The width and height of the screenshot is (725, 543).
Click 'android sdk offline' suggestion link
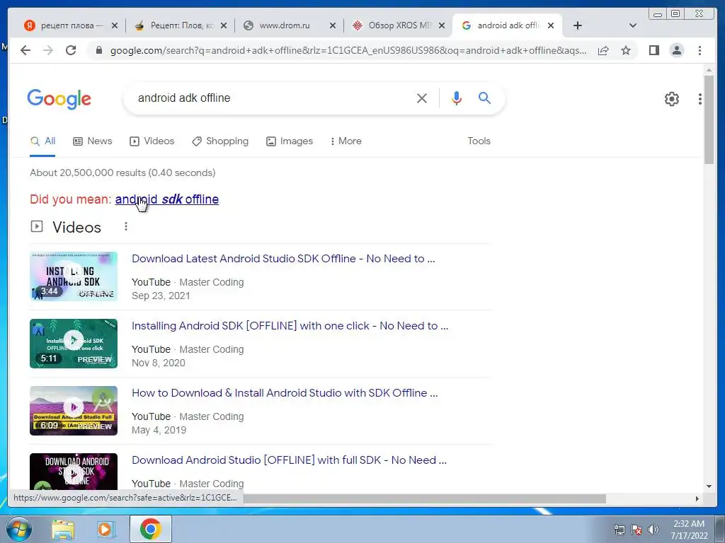point(167,199)
